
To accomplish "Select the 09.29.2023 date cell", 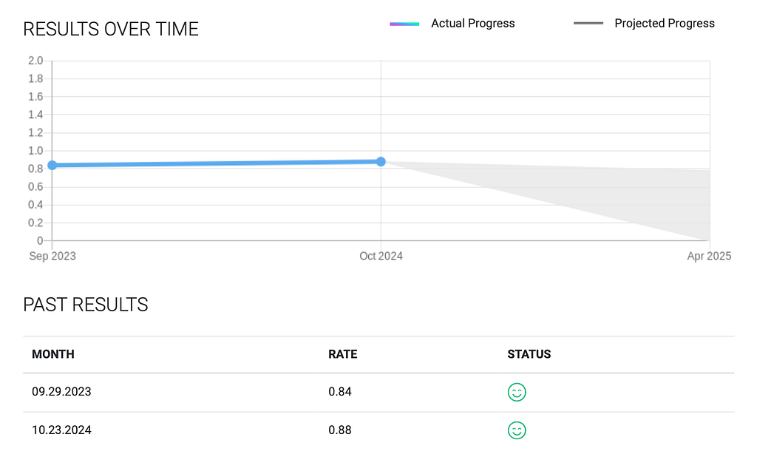I will tap(61, 392).
